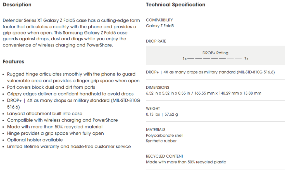This screenshot has height=171, width=286.
Task: Click the Port covers feature bullet
Action: click(x=51, y=87)
